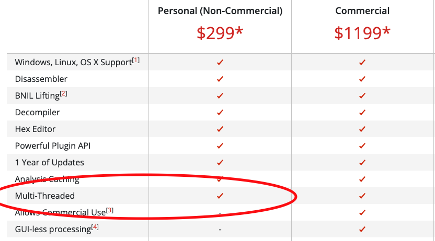Image resolution: width=435 pixels, height=241 pixels.
Task: Click Commercial checkmark for Allows Commercial Use
Action: tap(362, 212)
